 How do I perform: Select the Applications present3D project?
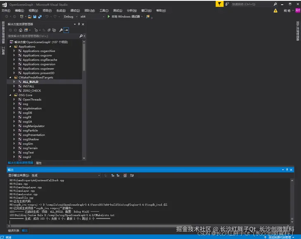pyautogui.click(x=38, y=73)
